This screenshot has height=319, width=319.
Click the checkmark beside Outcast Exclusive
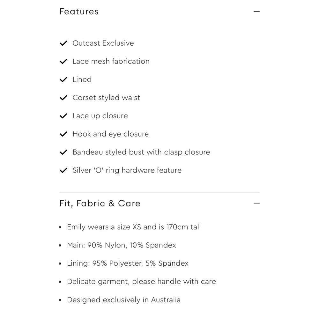63,43
